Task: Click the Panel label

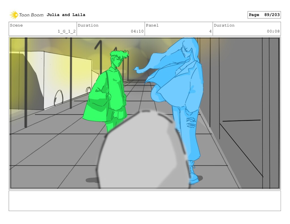Action: pyautogui.click(x=152, y=25)
